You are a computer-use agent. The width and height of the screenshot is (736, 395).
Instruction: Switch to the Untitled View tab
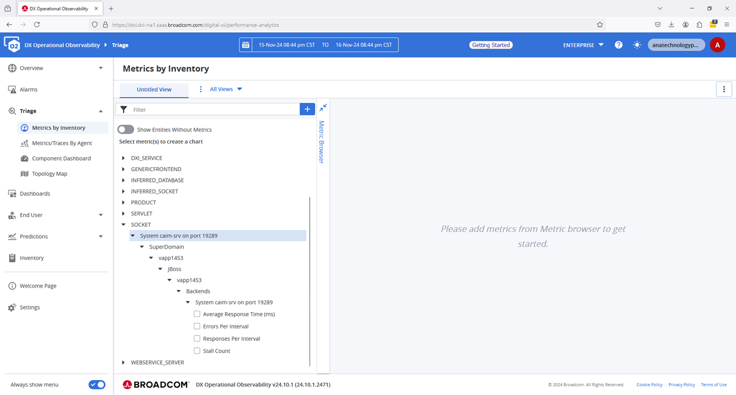(x=154, y=90)
